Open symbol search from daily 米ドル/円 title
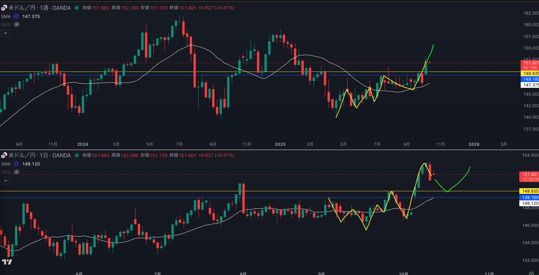Viewport: 539px width, 275px height. coord(40,155)
